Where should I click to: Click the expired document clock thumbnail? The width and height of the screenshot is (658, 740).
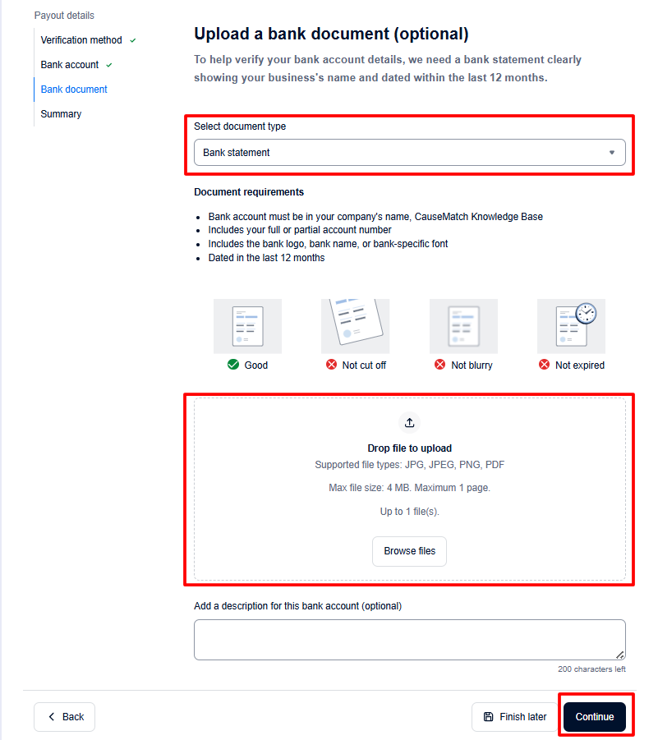point(571,326)
